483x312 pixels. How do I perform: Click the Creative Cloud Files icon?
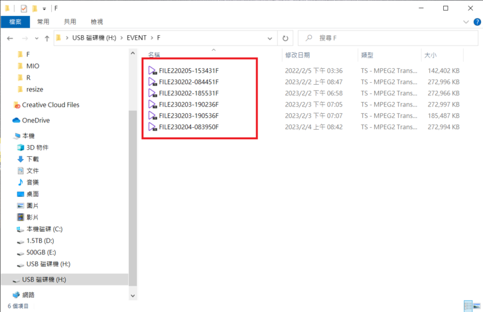click(17, 105)
